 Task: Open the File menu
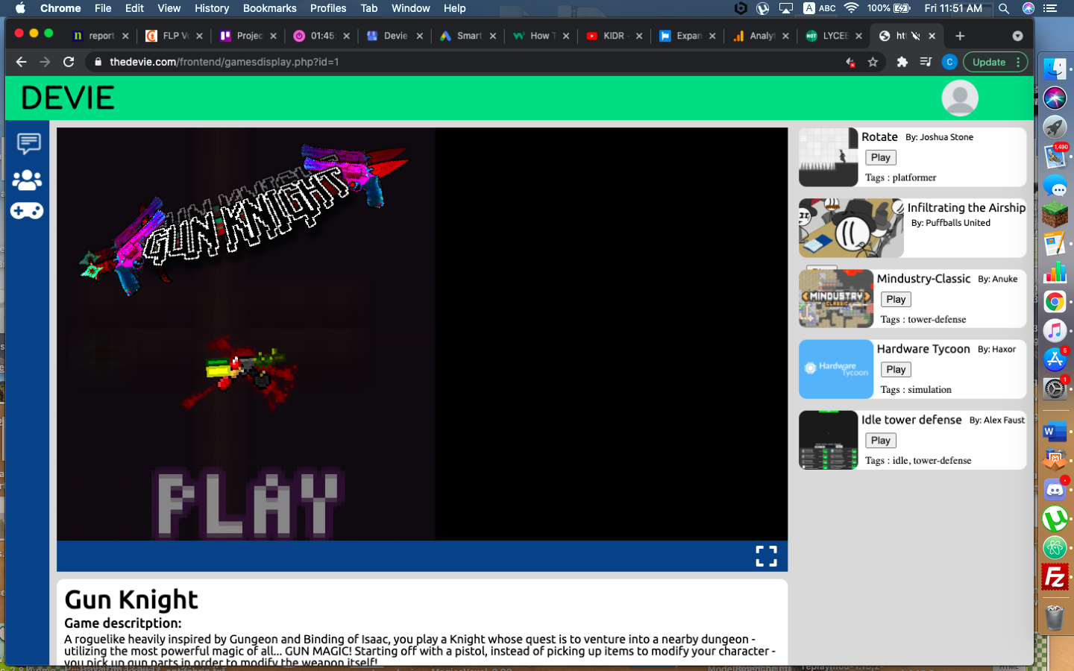tap(103, 8)
